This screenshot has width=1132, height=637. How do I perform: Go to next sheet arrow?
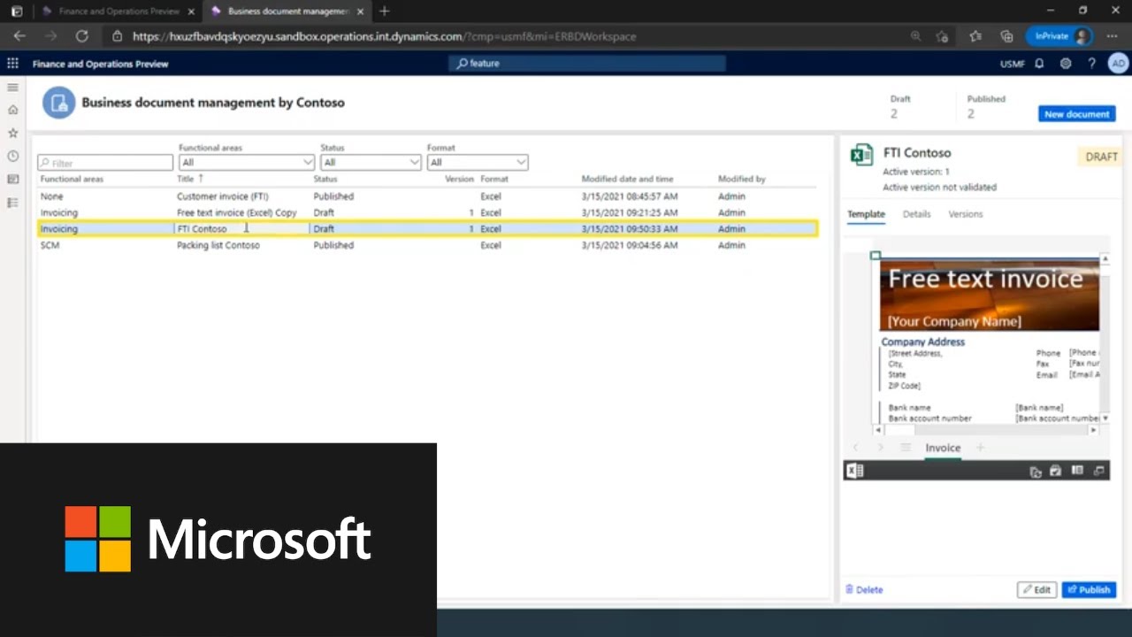point(880,448)
